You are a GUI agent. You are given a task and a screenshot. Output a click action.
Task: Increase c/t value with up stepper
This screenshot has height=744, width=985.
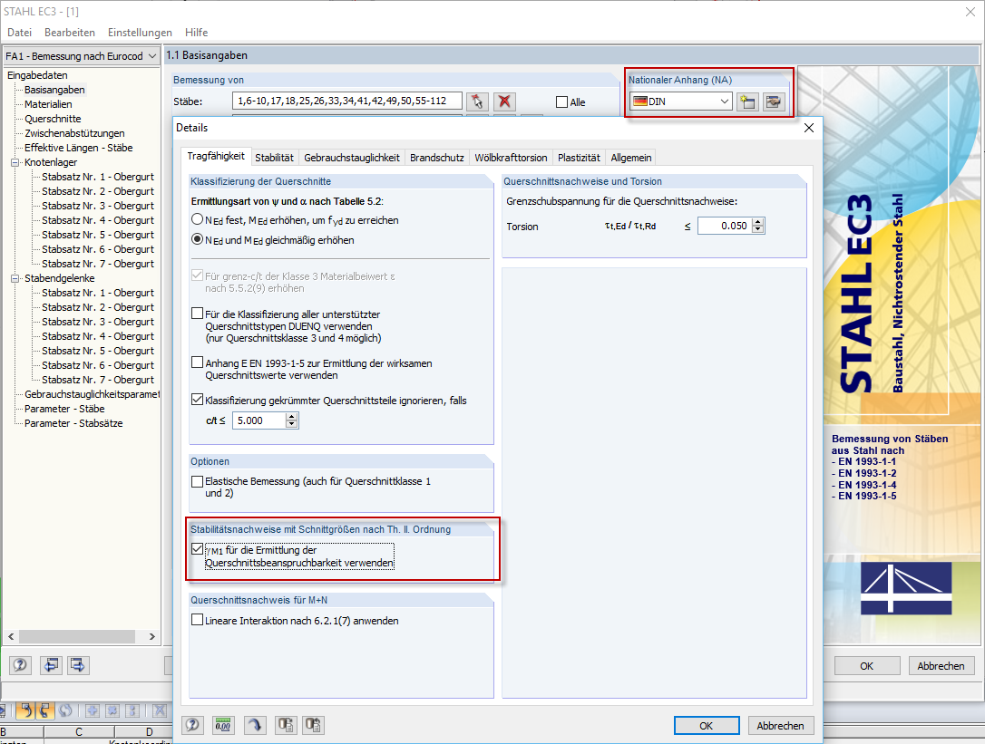[291, 417]
